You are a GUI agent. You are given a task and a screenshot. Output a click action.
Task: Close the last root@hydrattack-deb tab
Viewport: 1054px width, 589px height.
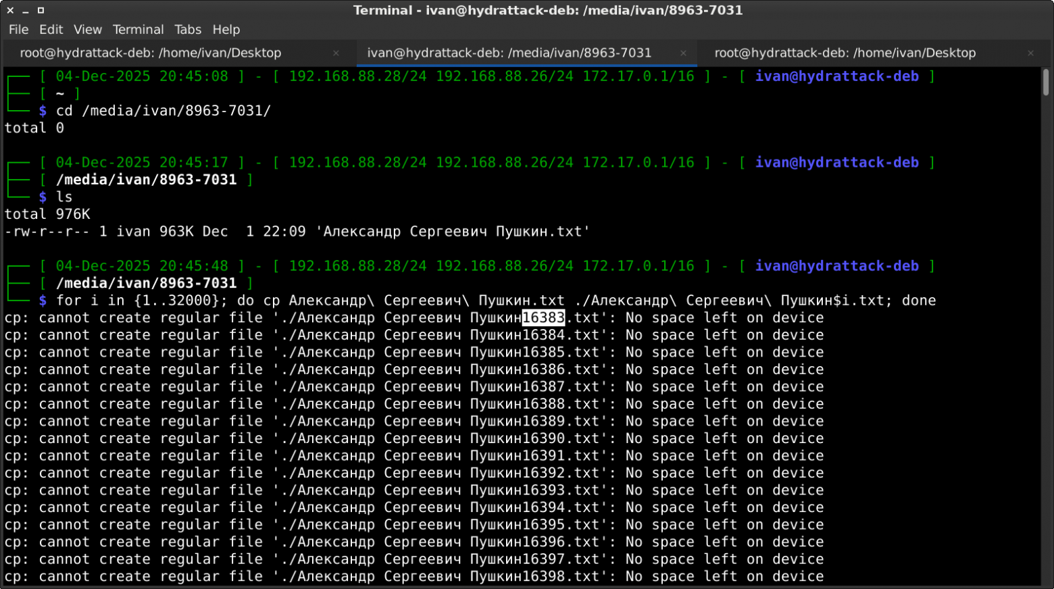(x=1030, y=53)
